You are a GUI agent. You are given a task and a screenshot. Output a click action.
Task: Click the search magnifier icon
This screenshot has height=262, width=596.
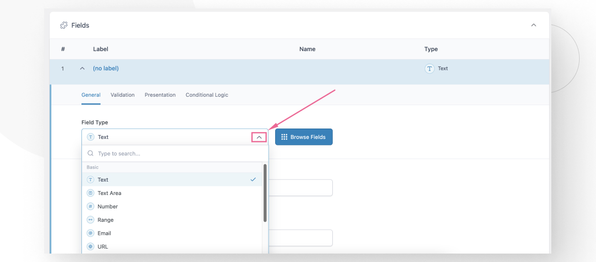pos(91,154)
